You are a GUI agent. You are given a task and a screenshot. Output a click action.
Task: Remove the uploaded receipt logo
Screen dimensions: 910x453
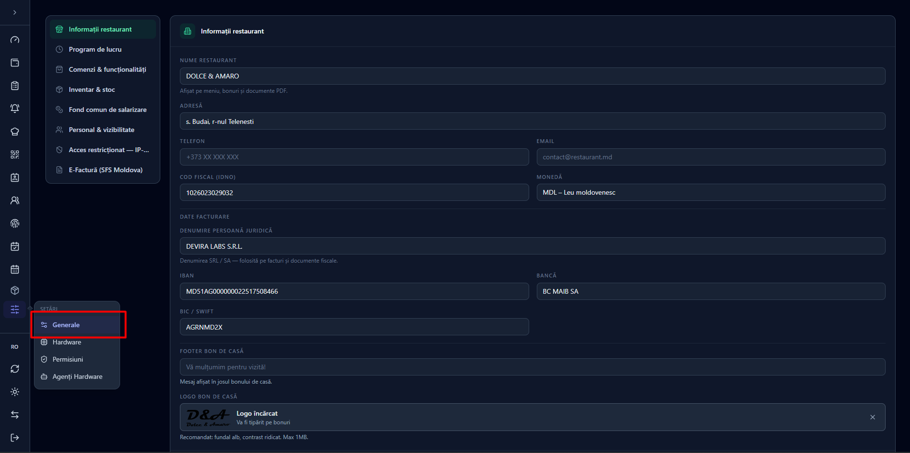click(x=873, y=417)
